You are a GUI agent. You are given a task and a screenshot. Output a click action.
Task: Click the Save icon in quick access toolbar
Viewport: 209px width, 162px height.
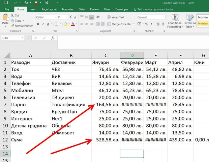[x=6, y=3]
